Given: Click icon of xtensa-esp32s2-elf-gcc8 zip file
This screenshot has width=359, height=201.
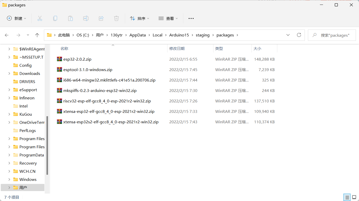Looking at the screenshot, I should [x=59, y=122].
